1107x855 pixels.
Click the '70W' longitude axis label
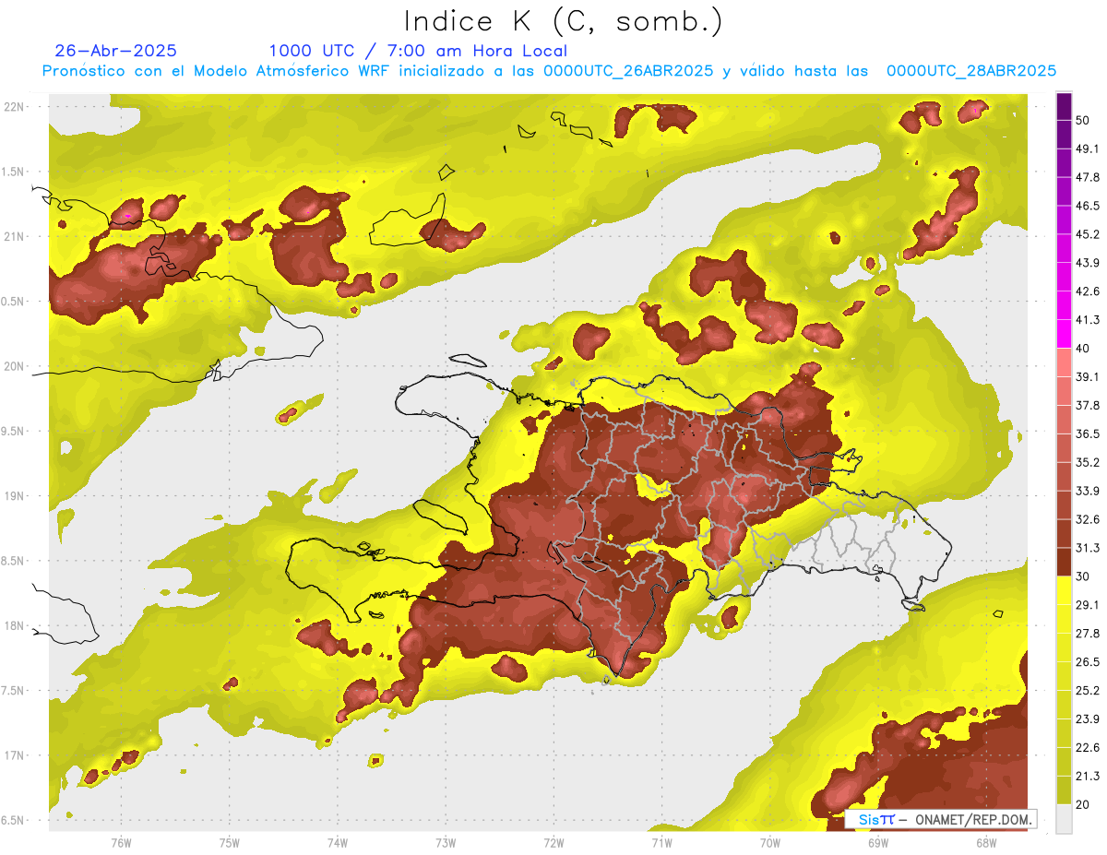769,842
